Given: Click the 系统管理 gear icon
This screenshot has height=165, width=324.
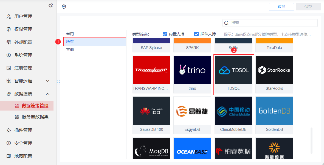Looking at the screenshot, I should click(x=9, y=55).
